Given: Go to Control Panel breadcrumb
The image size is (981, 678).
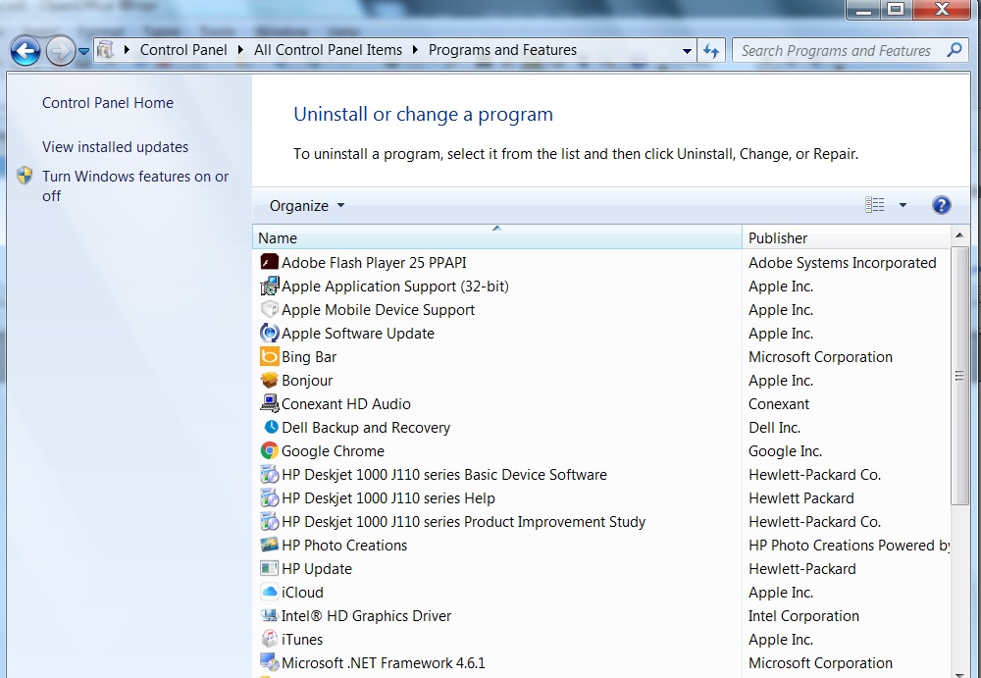Looking at the screenshot, I should tap(183, 50).
